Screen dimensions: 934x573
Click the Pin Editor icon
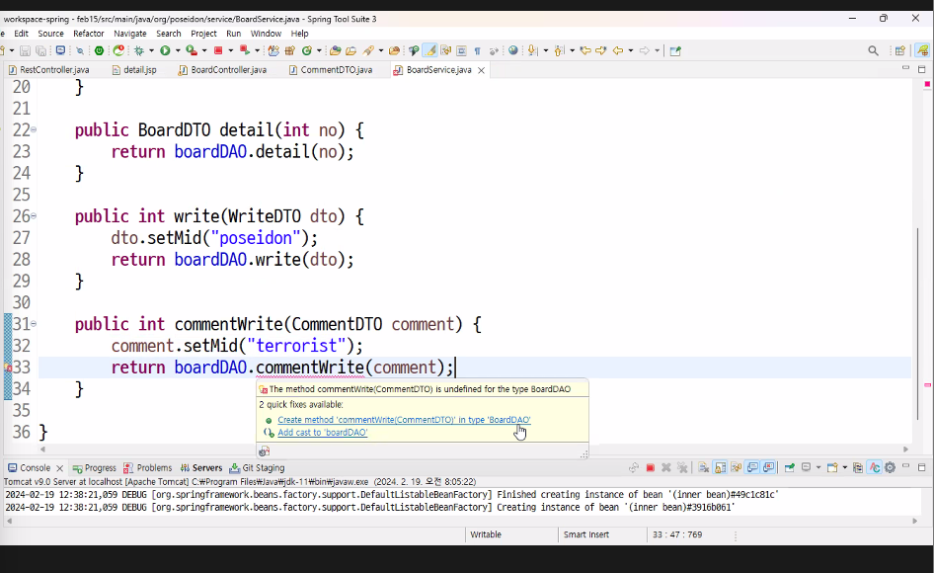(x=675, y=50)
